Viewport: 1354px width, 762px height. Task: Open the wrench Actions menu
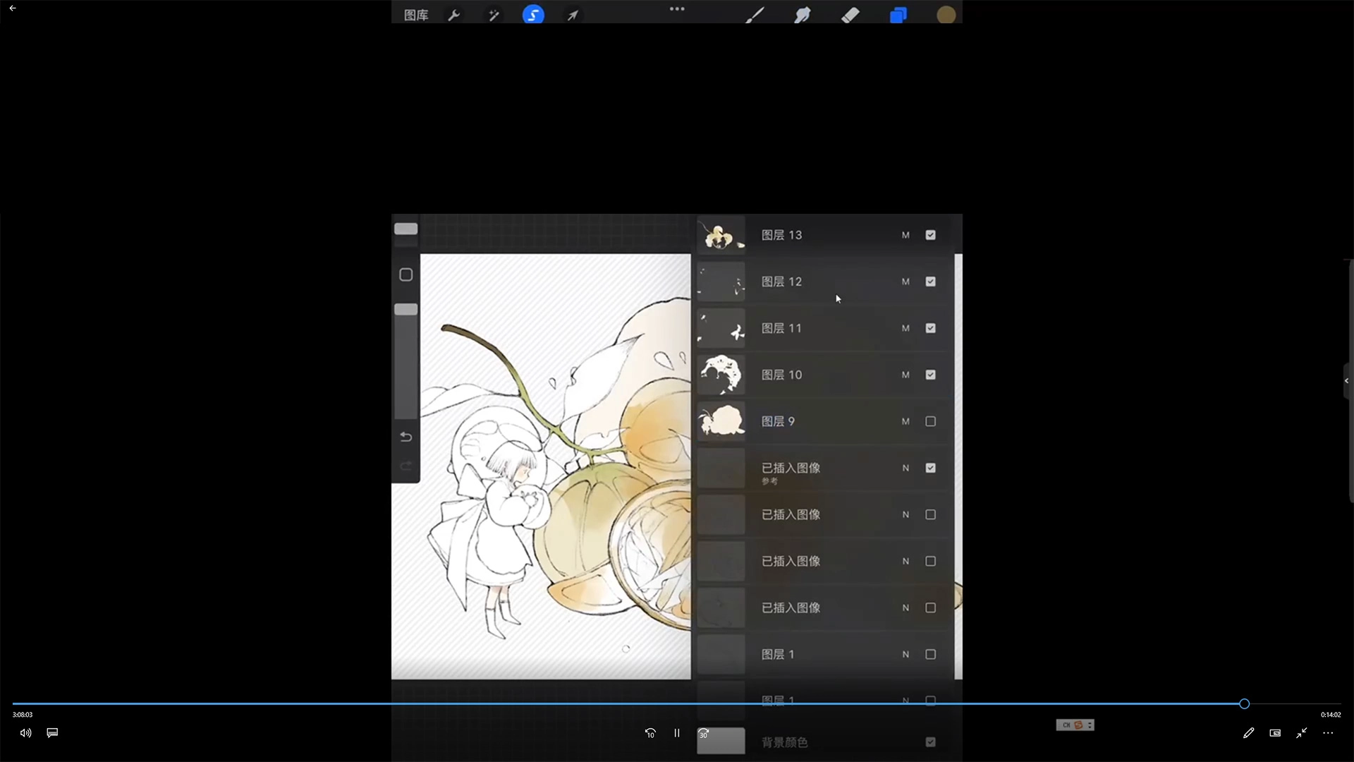pos(454,15)
